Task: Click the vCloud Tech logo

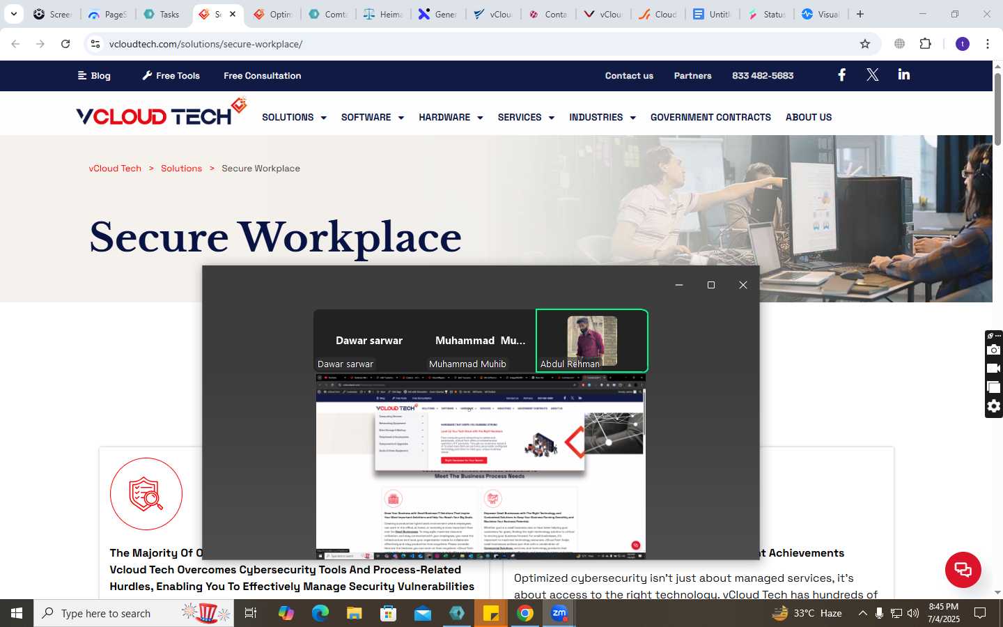Action: [x=162, y=113]
